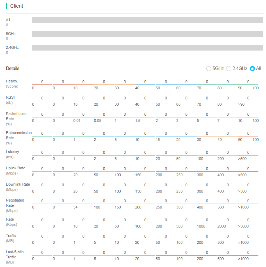Click the 2.4GHz label above its client count

(12, 47)
